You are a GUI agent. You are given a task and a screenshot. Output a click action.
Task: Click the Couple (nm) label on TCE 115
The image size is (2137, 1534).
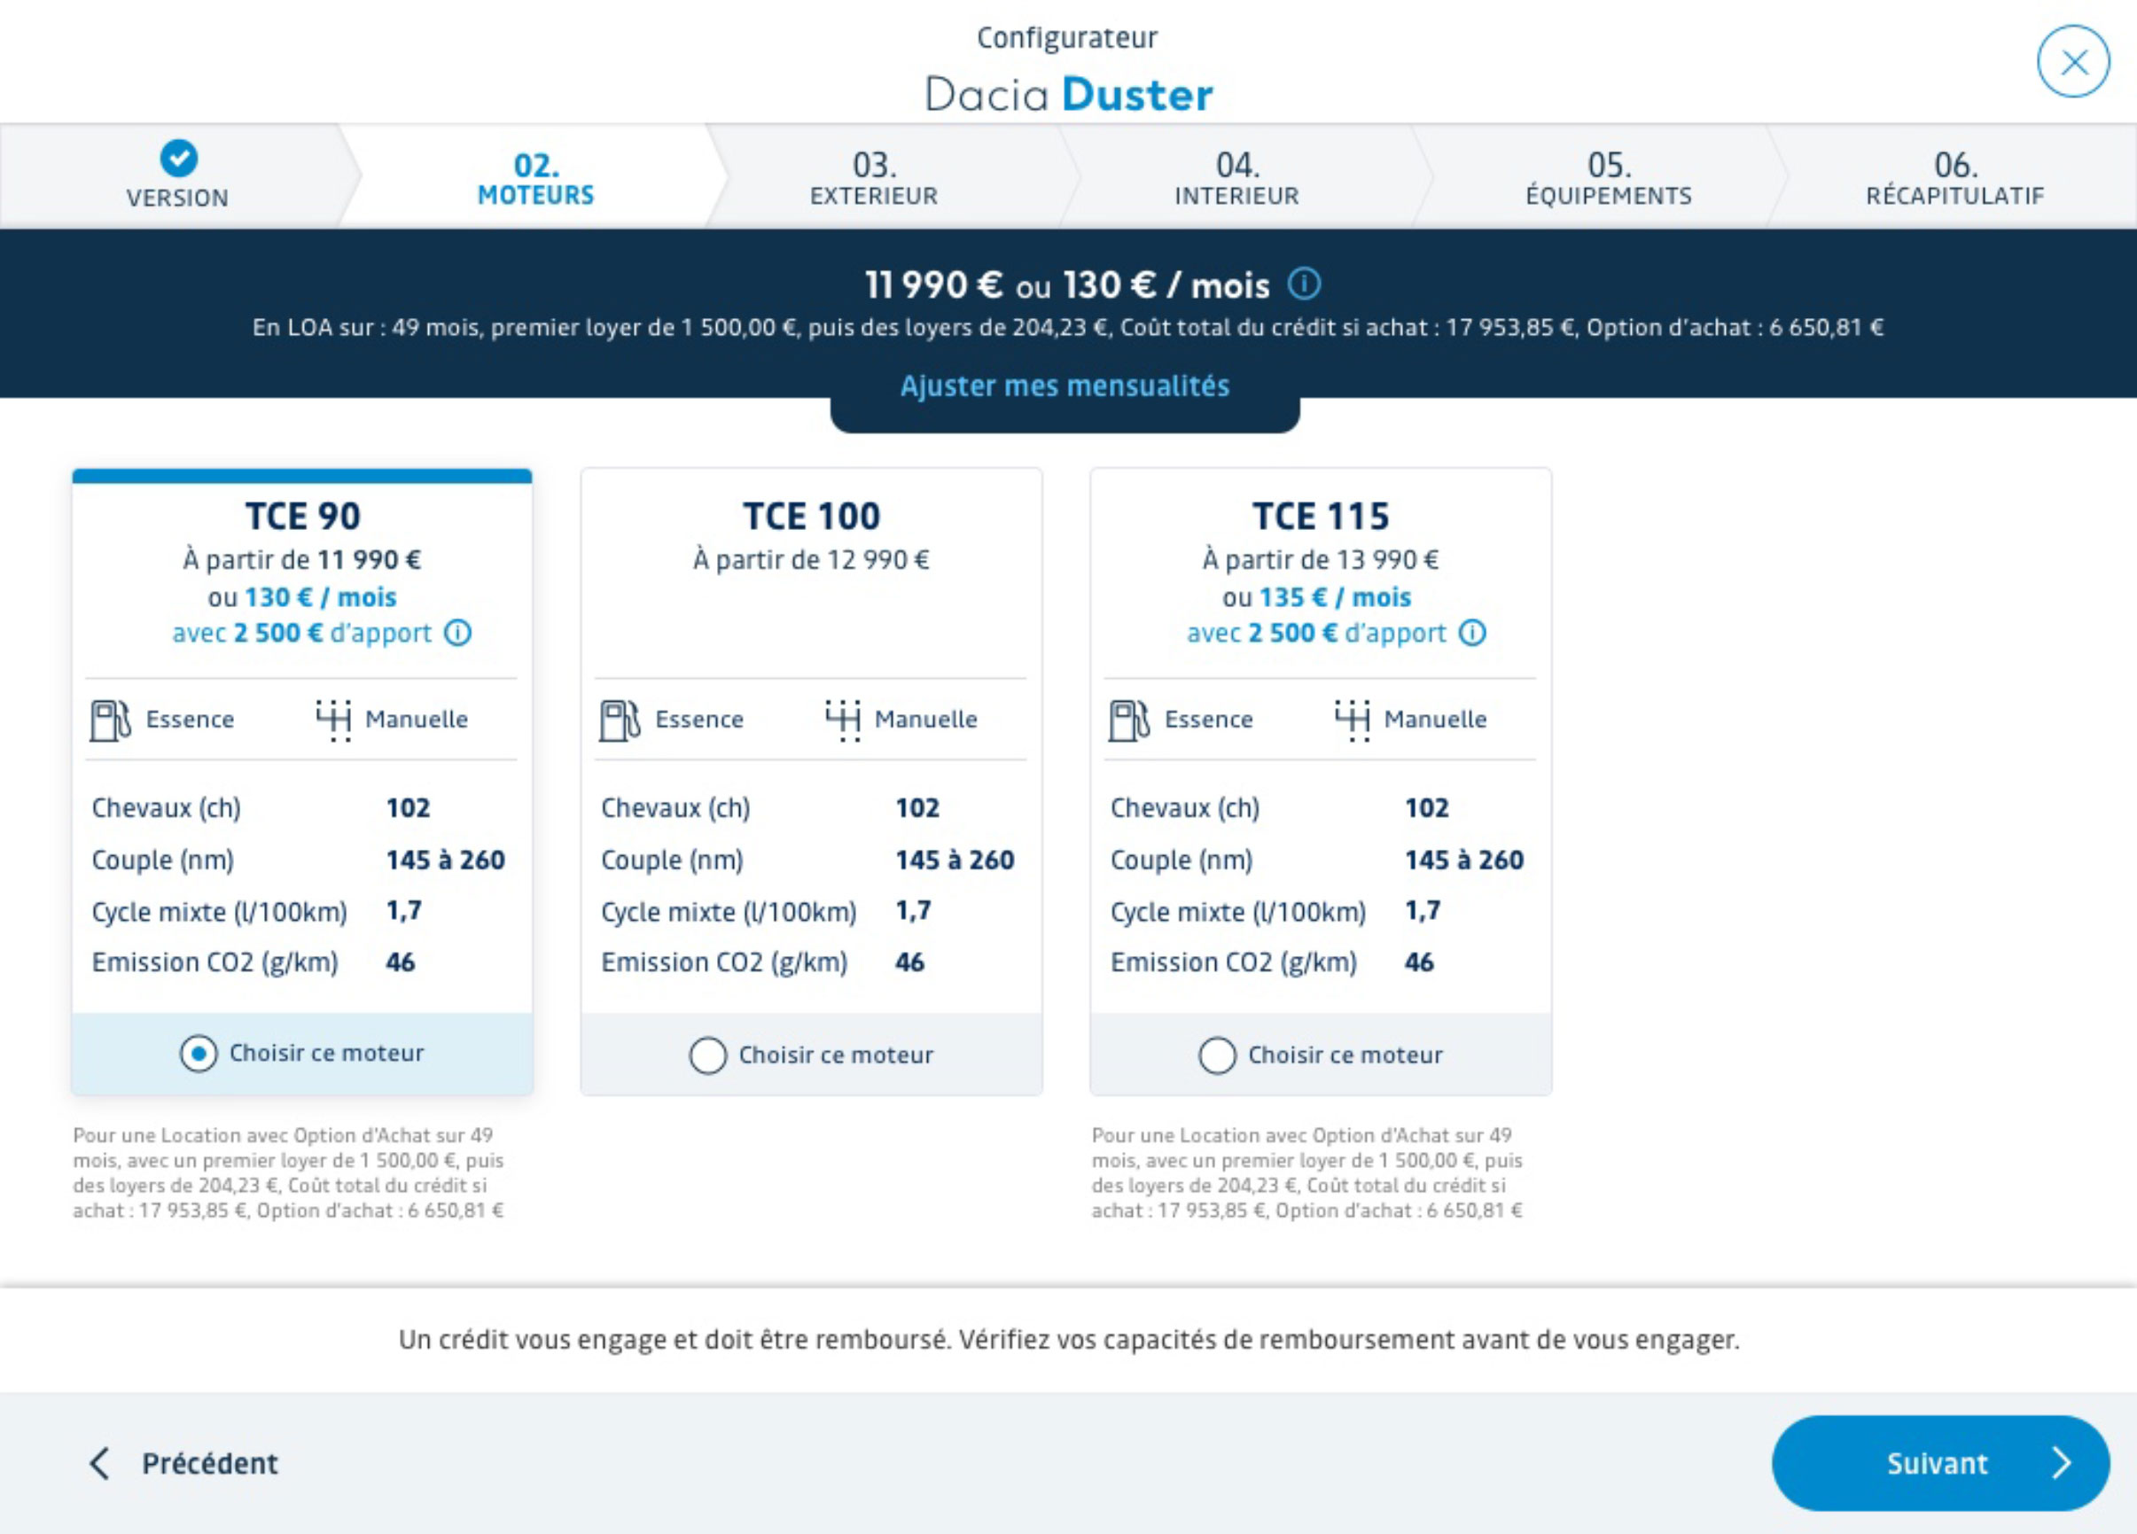click(x=1182, y=860)
